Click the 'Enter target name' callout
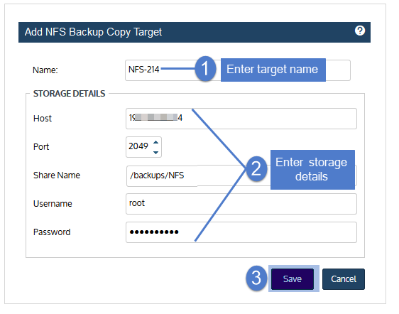Viewport: 399px width, 314px height. (273, 70)
